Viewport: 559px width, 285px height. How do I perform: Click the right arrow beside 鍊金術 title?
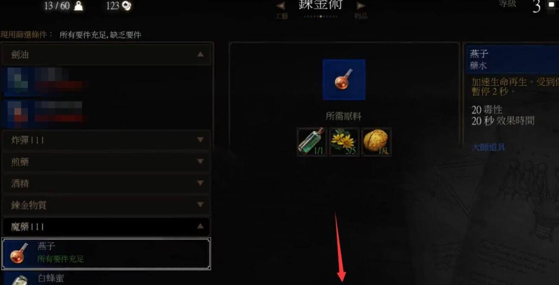[x=361, y=6]
